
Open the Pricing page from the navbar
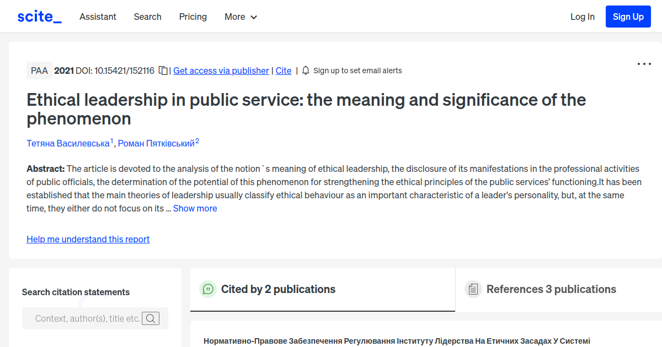pos(193,17)
